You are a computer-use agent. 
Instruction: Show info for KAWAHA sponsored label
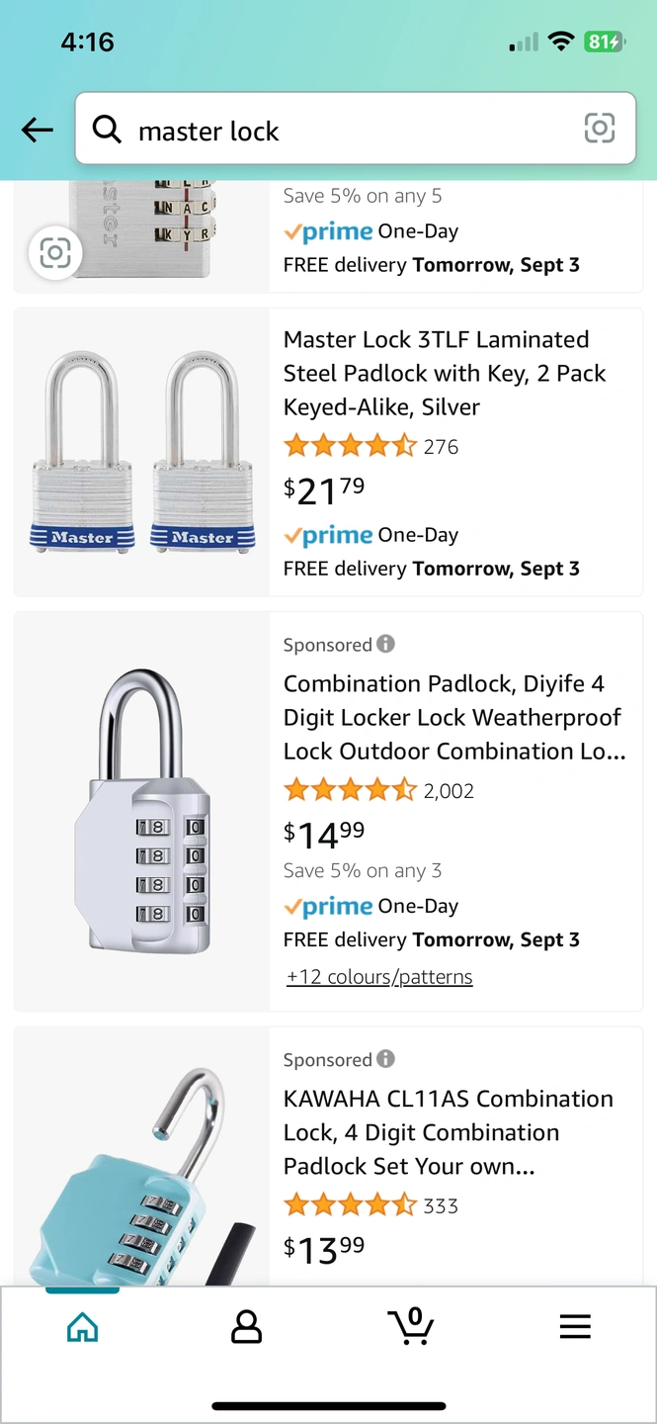click(386, 1059)
